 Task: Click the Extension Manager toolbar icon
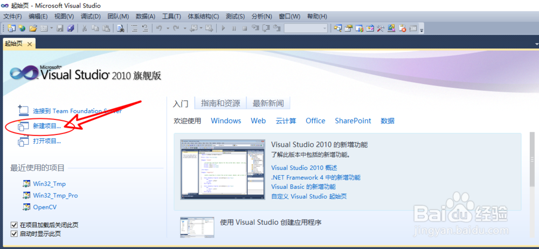tap(391, 29)
